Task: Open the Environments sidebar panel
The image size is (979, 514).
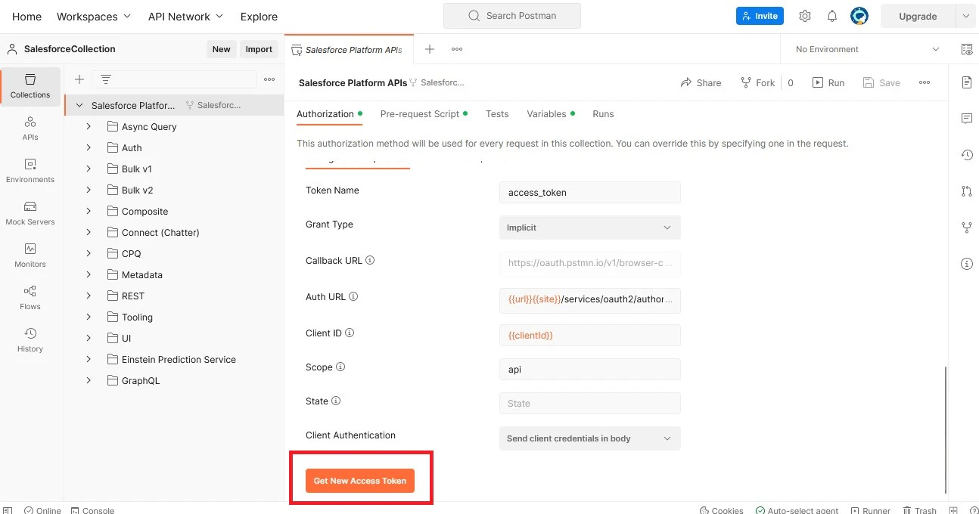Action: click(30, 171)
